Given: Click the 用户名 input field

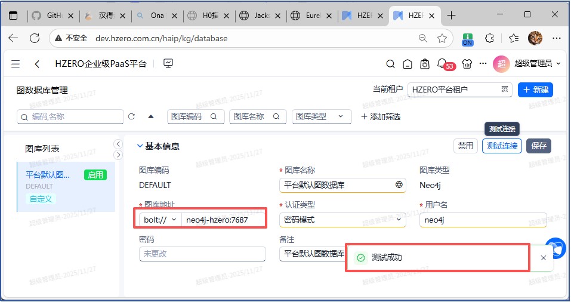Looking at the screenshot, I should tap(482, 220).
